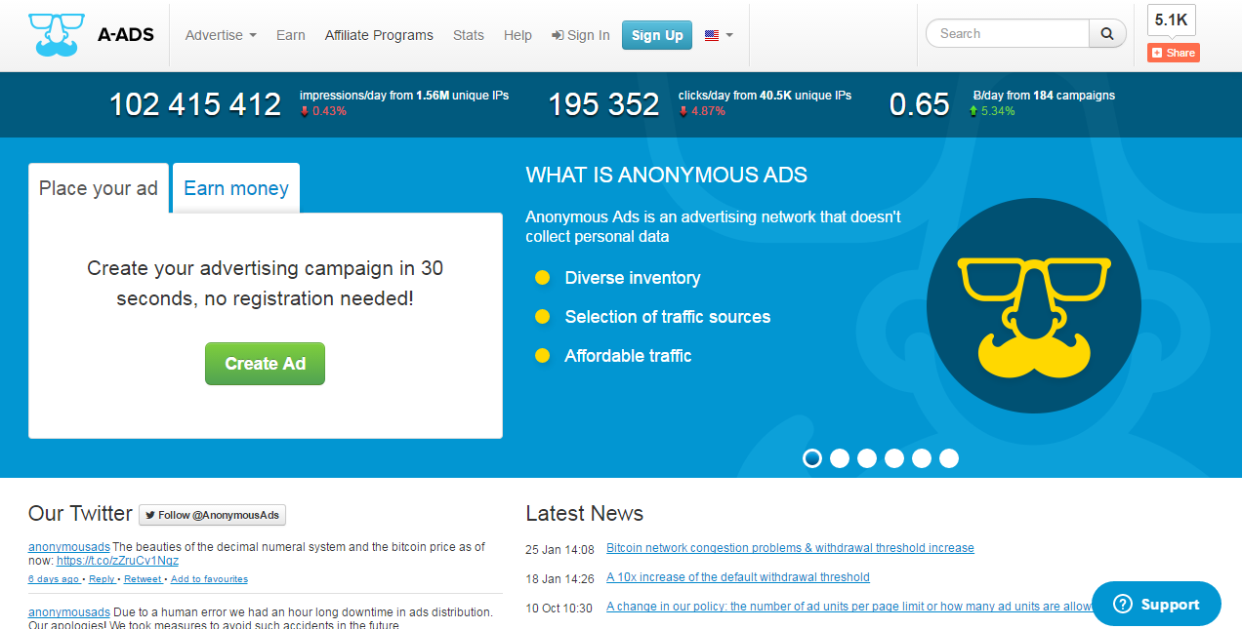The width and height of the screenshot is (1242, 629).
Task: Open the downtime tweet's anonymousads author link
Action: [69, 612]
